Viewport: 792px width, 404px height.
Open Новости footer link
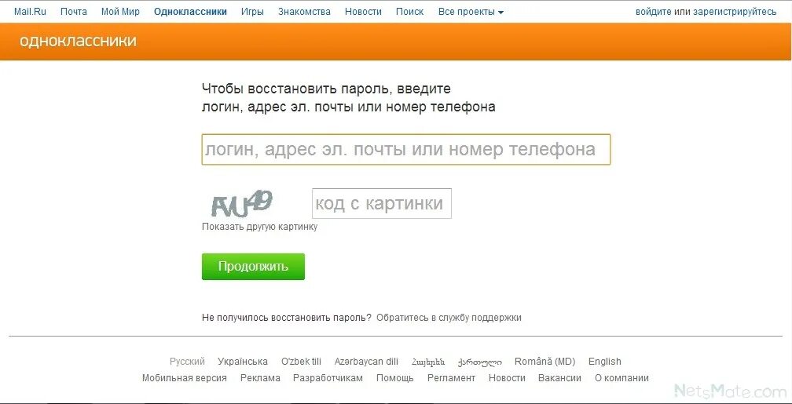pos(507,378)
